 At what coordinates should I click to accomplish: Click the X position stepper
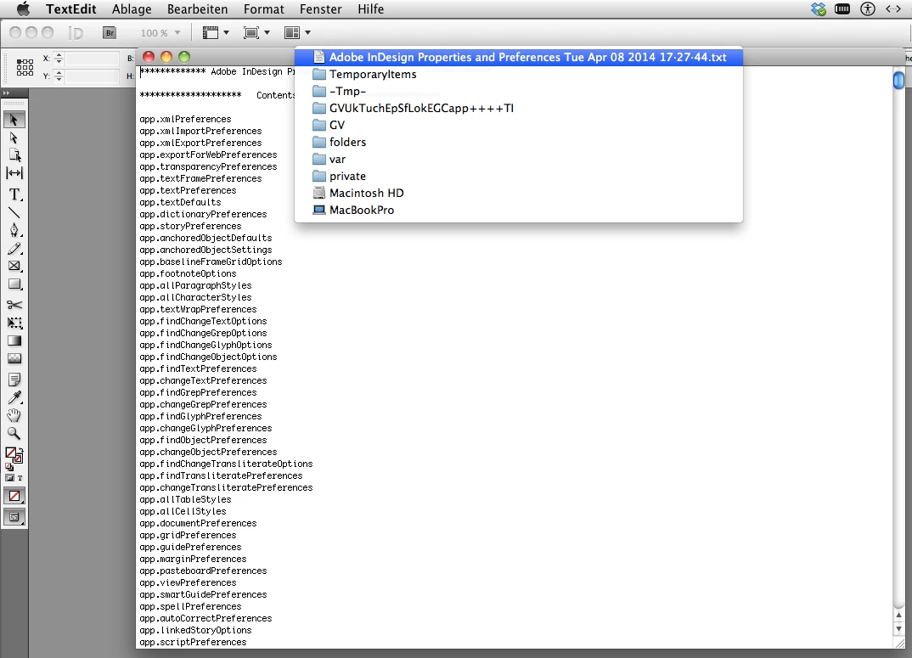58,59
